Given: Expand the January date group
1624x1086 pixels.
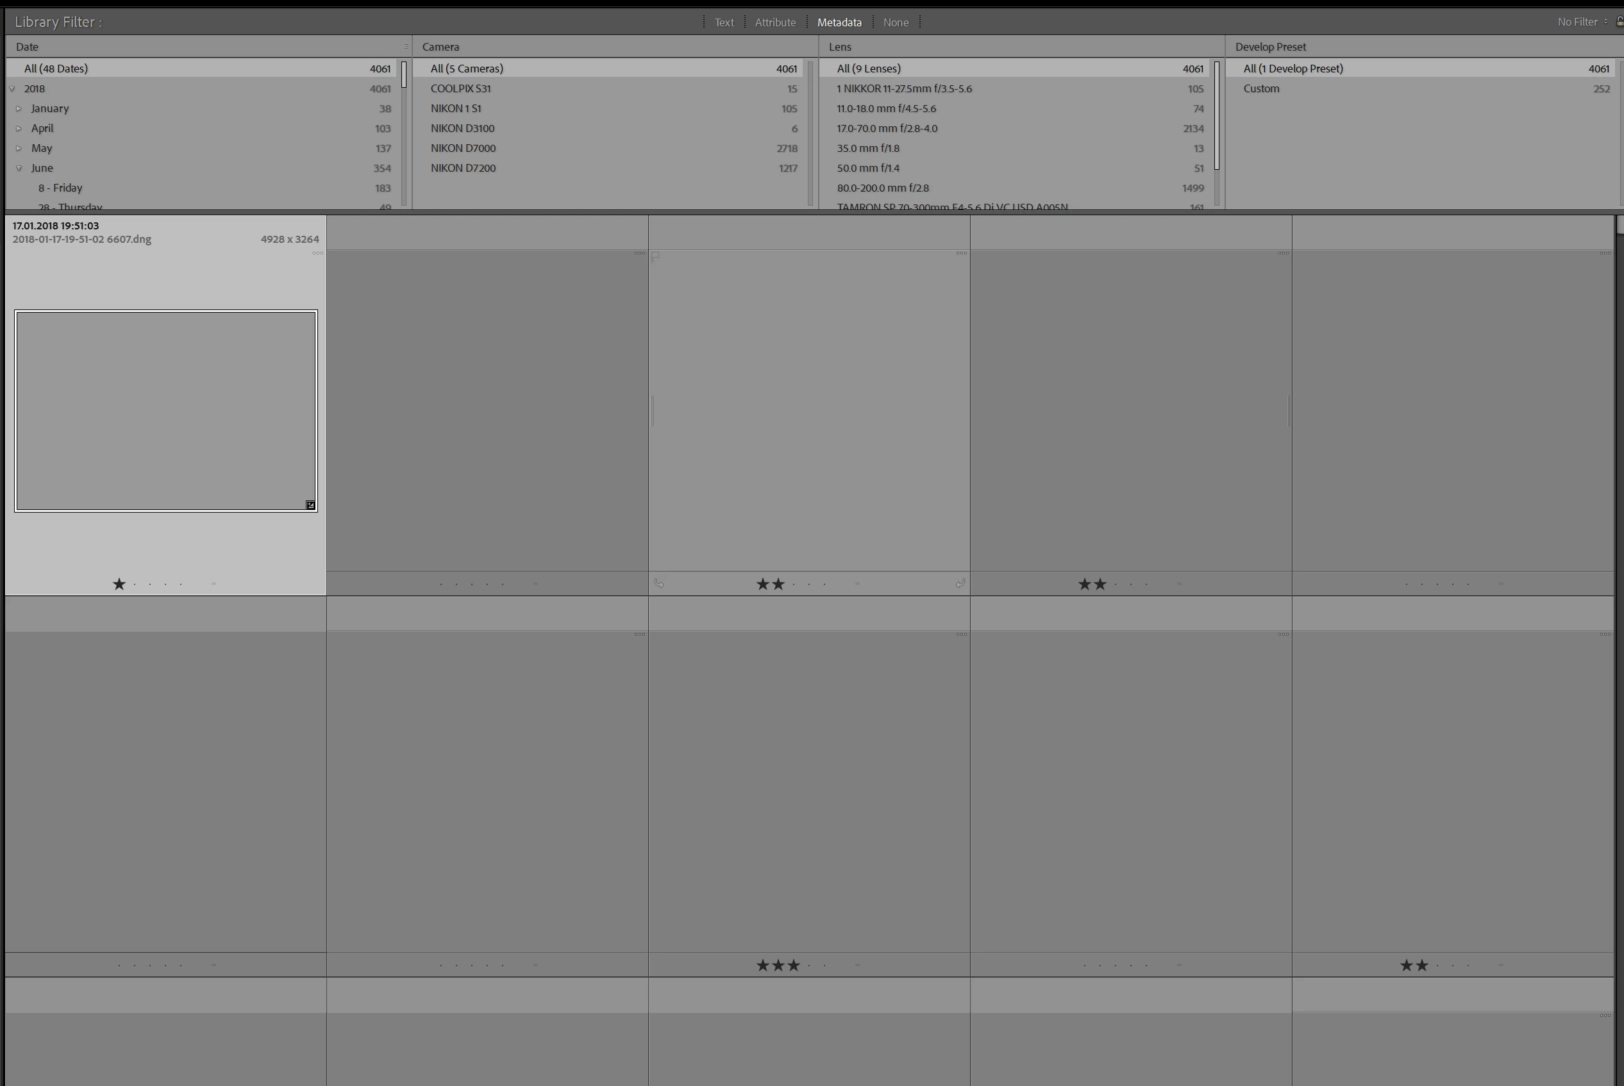Looking at the screenshot, I should [19, 109].
